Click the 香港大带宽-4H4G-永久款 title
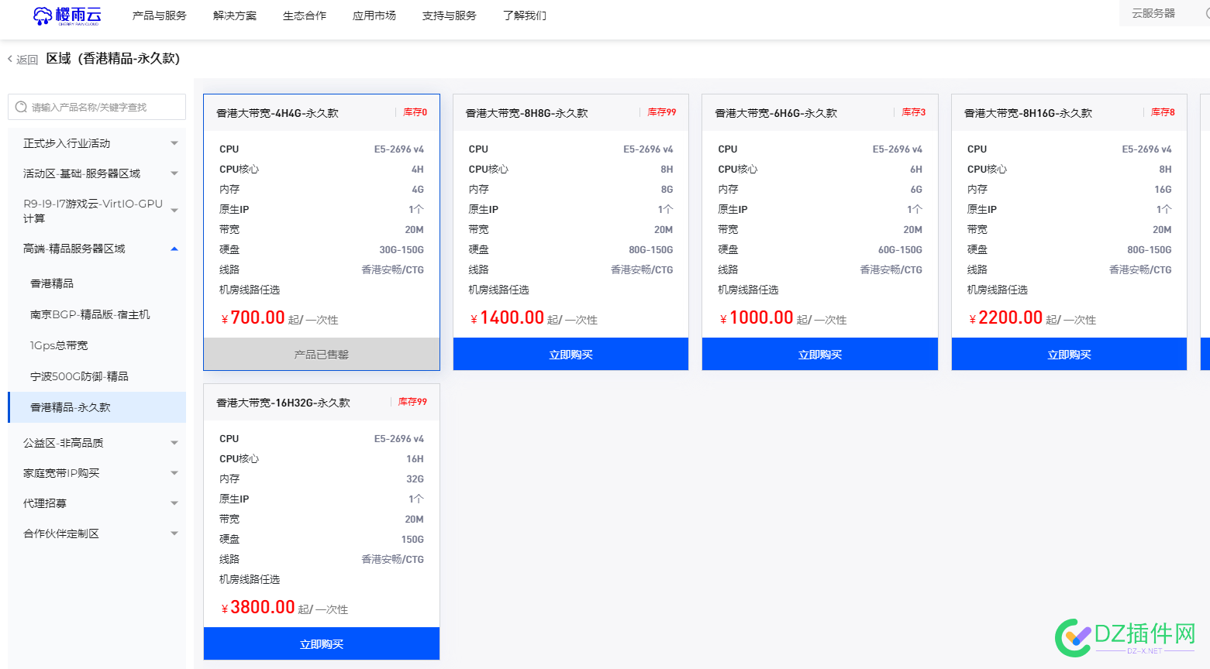This screenshot has height=669, width=1210. pyautogui.click(x=278, y=113)
